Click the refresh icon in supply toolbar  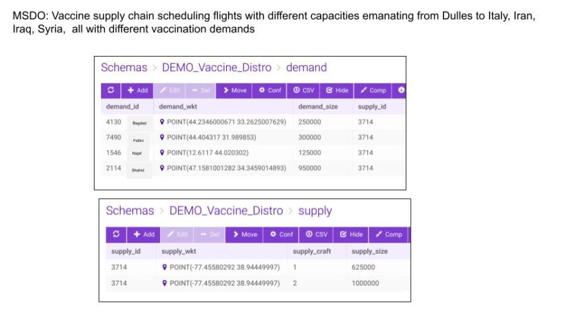[x=116, y=234]
